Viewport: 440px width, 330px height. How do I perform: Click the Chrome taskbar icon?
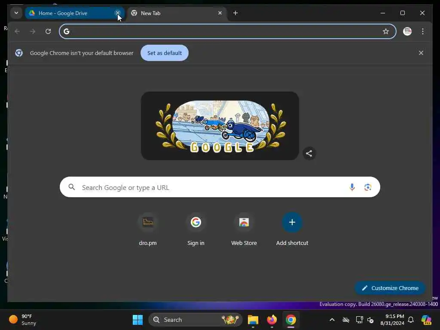(x=291, y=320)
